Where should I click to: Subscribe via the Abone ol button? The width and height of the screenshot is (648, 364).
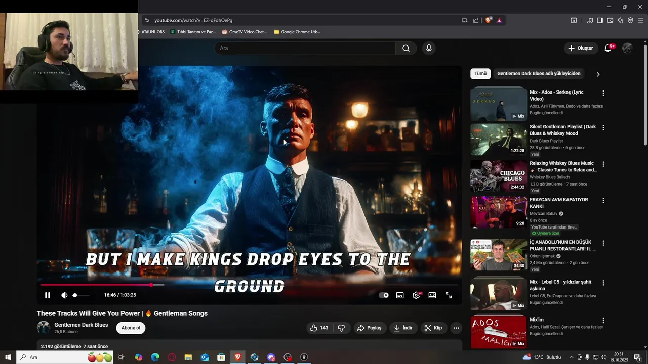[x=131, y=328]
